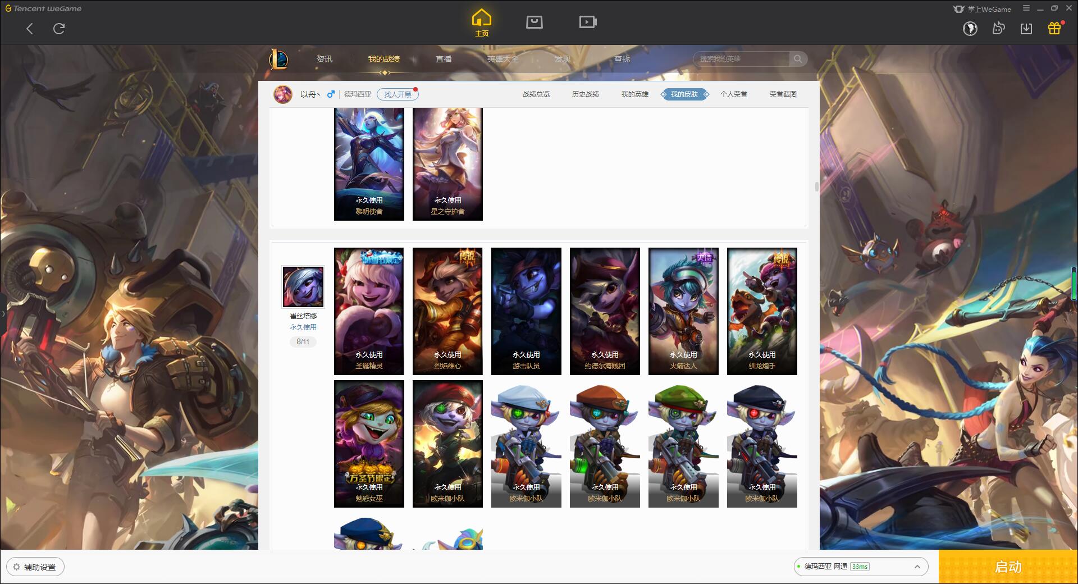Open the 魅惑女巫 skin card
Image resolution: width=1078 pixels, height=584 pixels.
pos(369,444)
